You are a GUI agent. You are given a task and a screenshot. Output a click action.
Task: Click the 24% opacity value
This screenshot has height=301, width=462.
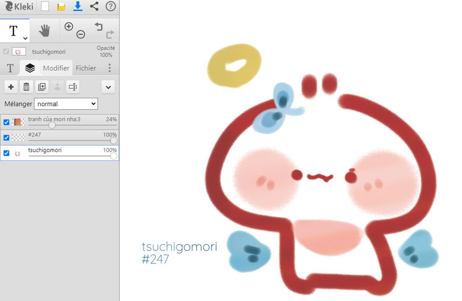pos(111,119)
